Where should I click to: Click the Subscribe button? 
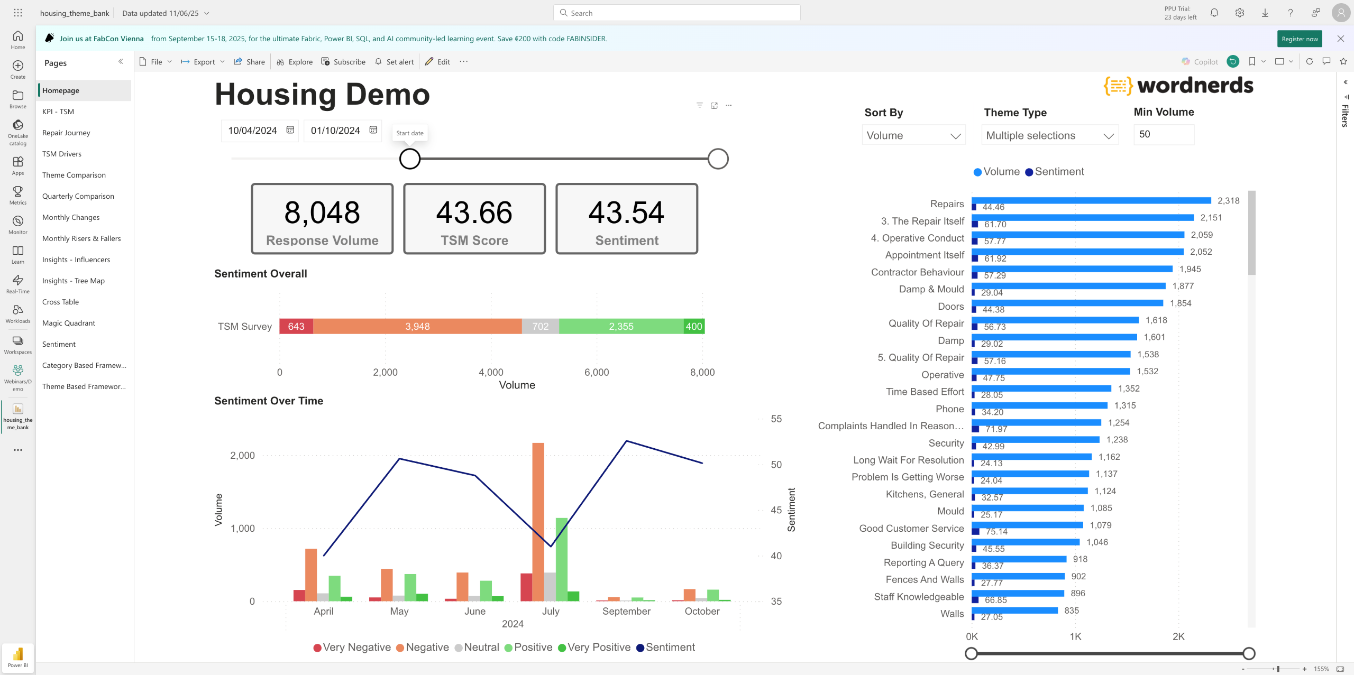(x=343, y=62)
